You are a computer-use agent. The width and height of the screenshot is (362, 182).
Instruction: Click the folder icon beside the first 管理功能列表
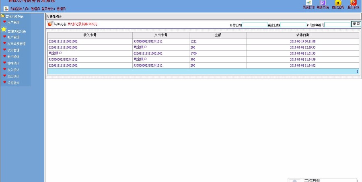click(x=3, y=16)
